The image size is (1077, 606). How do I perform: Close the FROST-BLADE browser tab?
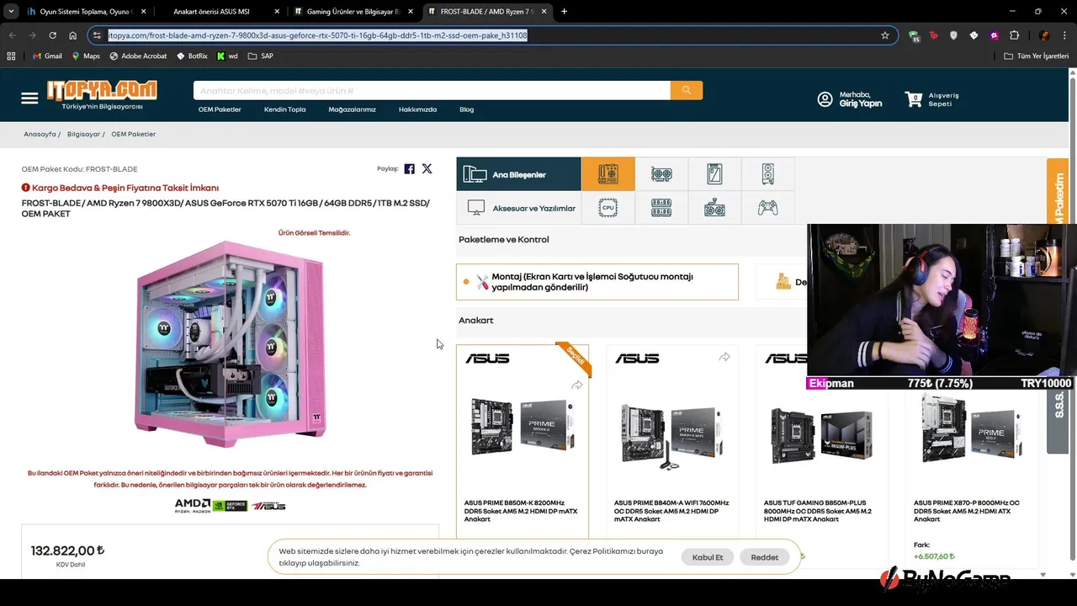point(544,12)
